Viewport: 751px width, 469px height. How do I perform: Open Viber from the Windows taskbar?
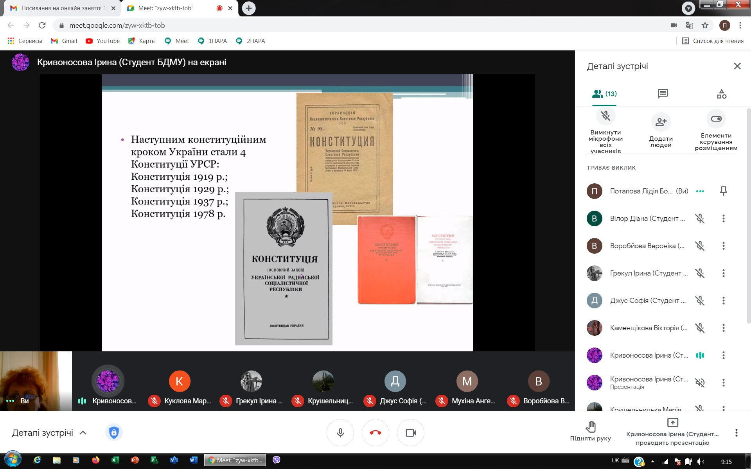click(276, 460)
